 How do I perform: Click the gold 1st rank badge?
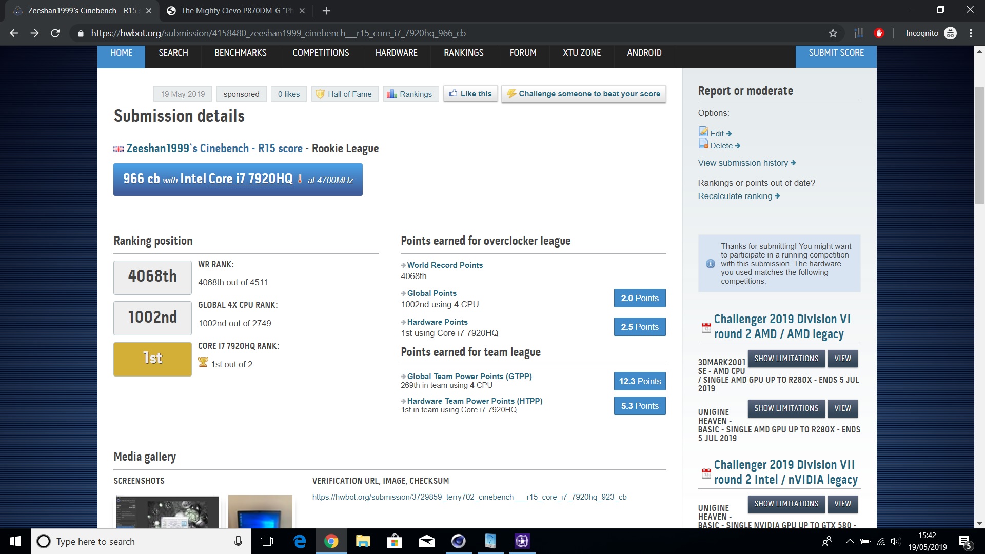(x=152, y=359)
